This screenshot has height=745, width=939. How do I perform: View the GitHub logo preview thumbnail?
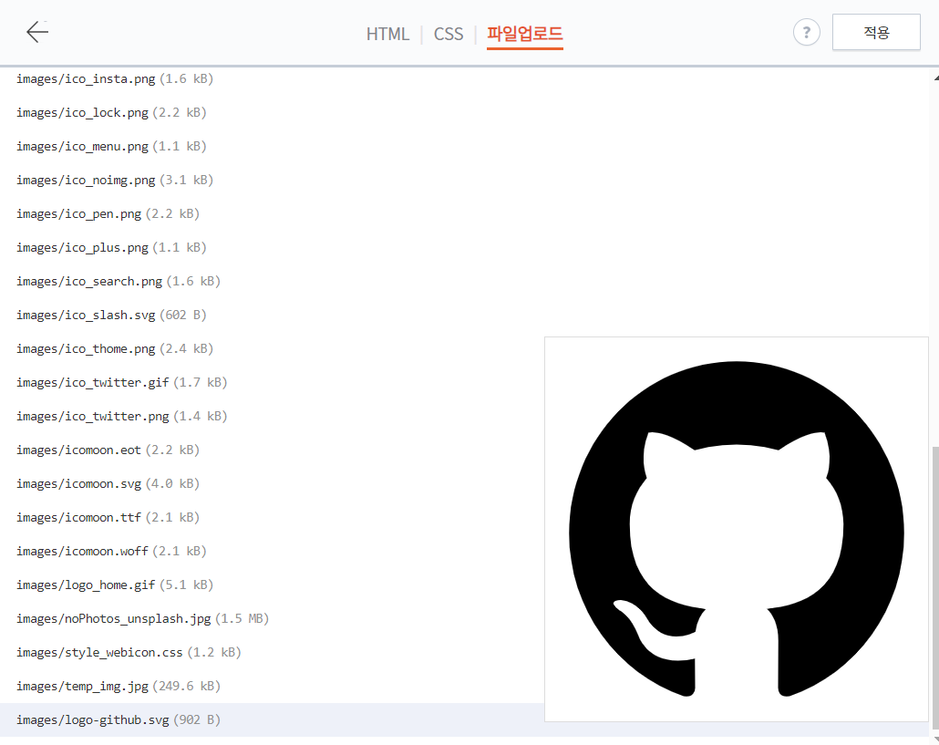click(736, 530)
